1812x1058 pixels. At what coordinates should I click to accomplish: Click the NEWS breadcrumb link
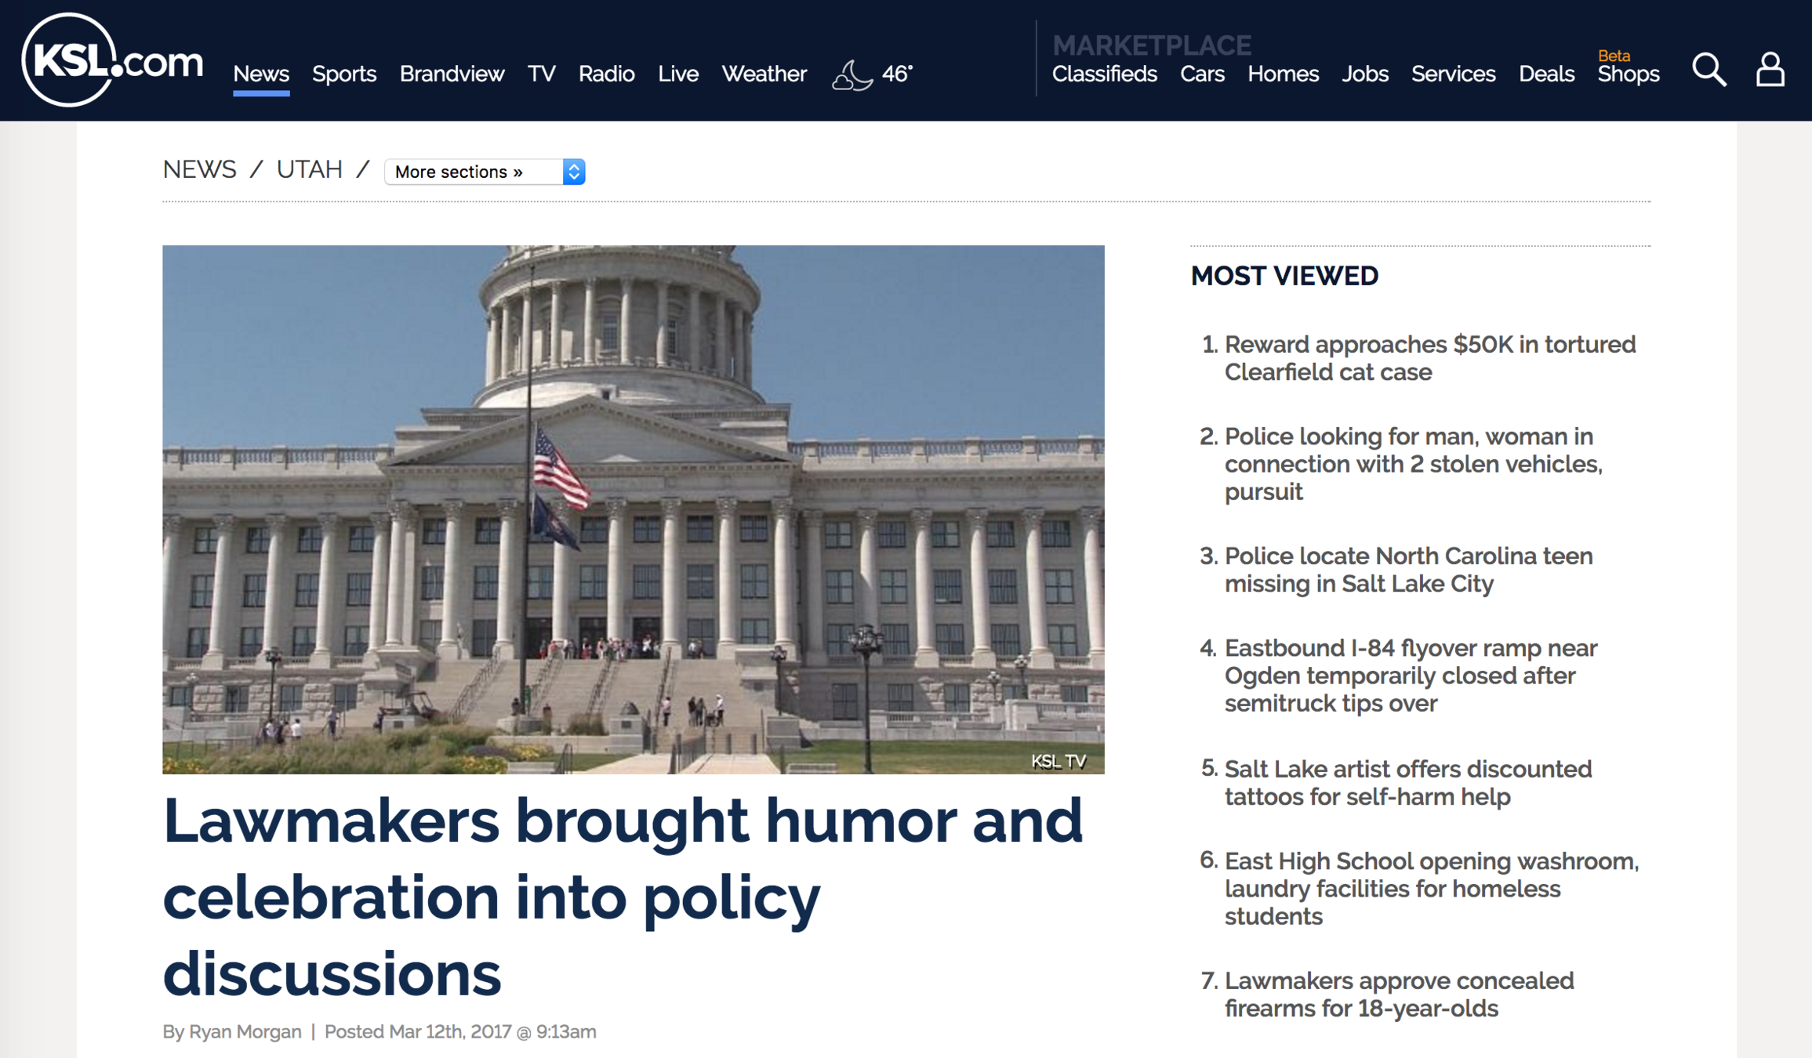pyautogui.click(x=199, y=169)
